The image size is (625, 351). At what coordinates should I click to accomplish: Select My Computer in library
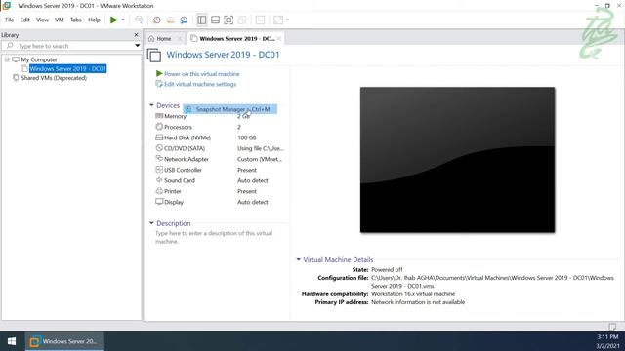click(39, 59)
